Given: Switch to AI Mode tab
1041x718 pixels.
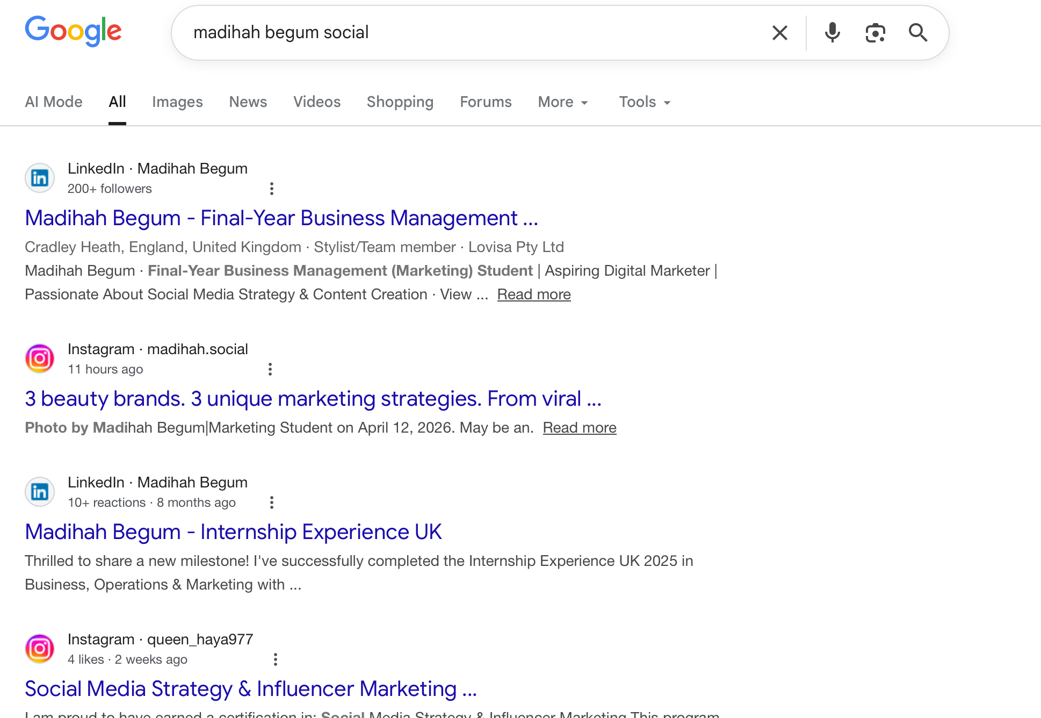Looking at the screenshot, I should click(54, 102).
